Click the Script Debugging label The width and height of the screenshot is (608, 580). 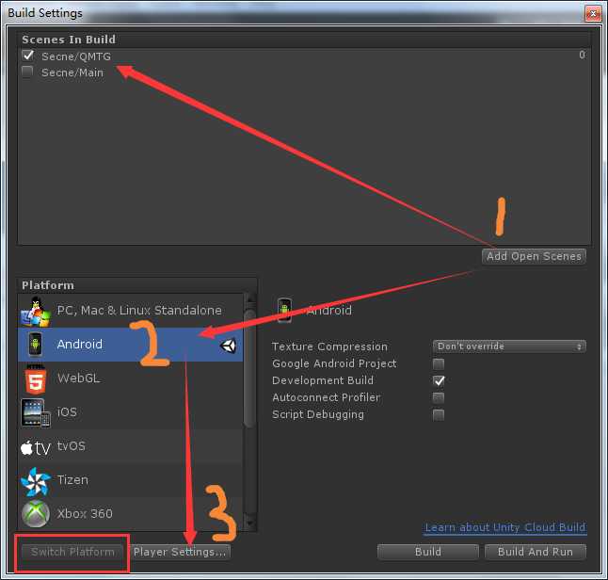318,414
